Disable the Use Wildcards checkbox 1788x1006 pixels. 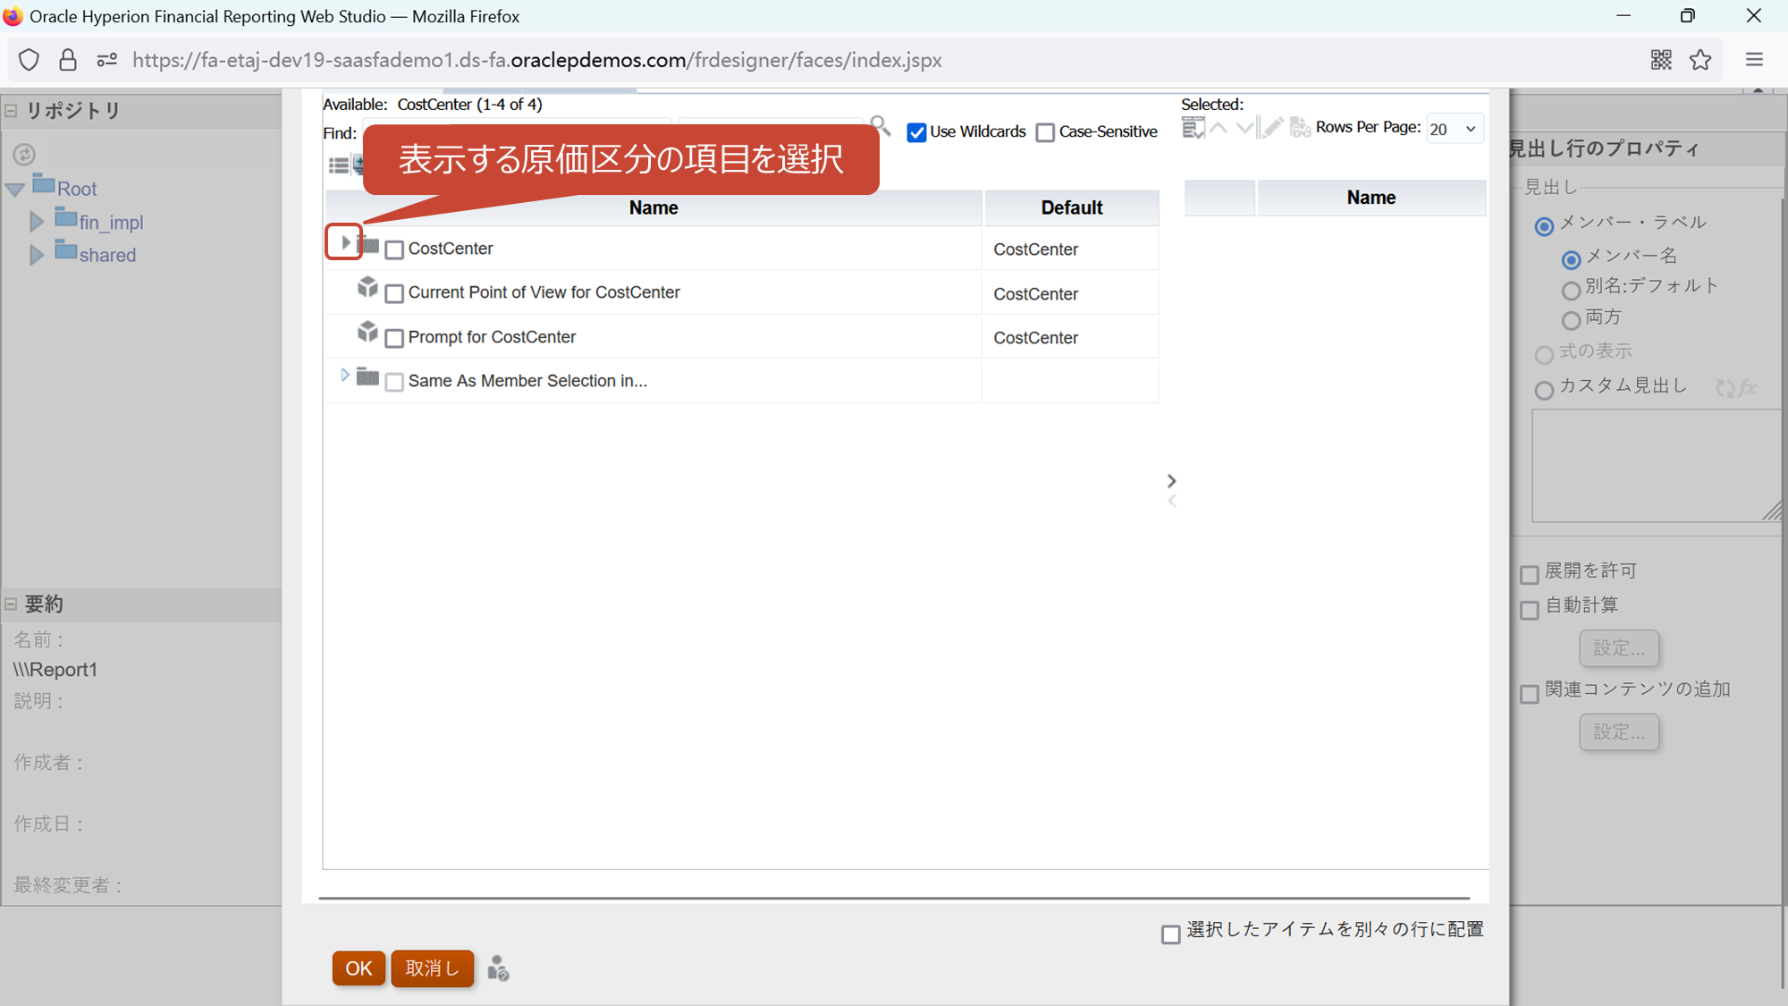click(916, 132)
